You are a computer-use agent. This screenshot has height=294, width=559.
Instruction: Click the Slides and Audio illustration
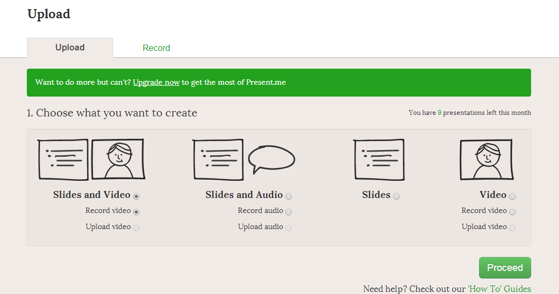point(244,159)
